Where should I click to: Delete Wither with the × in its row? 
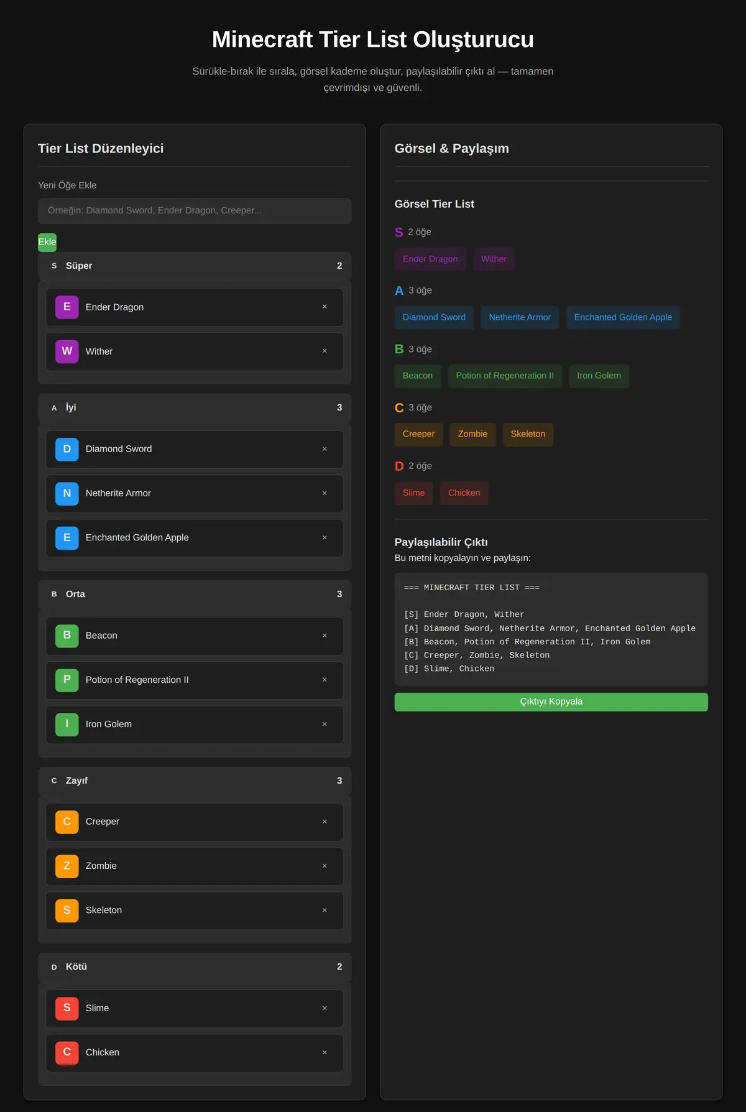pos(325,351)
